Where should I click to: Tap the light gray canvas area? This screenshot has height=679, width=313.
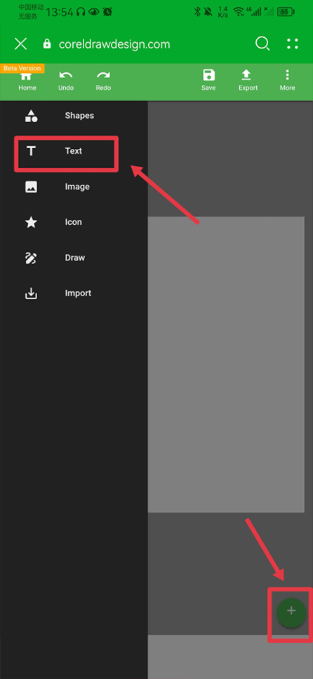tap(226, 364)
